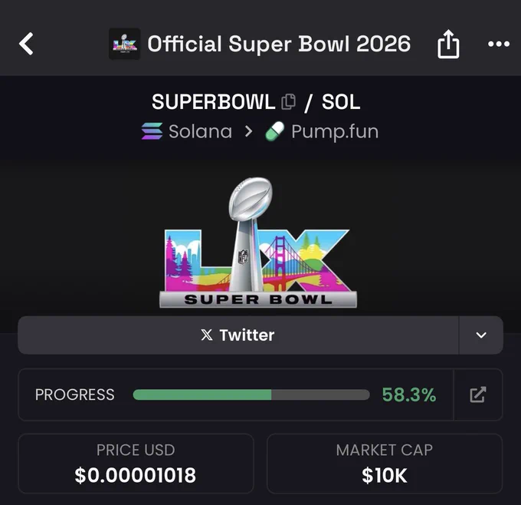Click the PRICE USD stat card
Viewport: 521px width, 505px height.
click(136, 464)
